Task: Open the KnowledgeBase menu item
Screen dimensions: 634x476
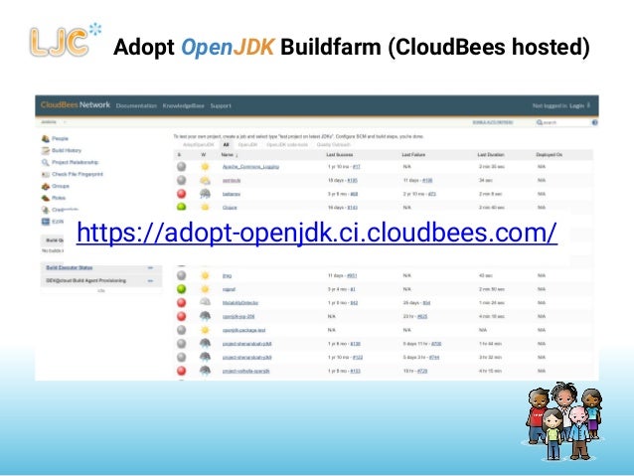Action: point(183,105)
